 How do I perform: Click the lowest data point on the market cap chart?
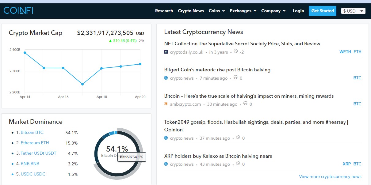click(x=82, y=84)
